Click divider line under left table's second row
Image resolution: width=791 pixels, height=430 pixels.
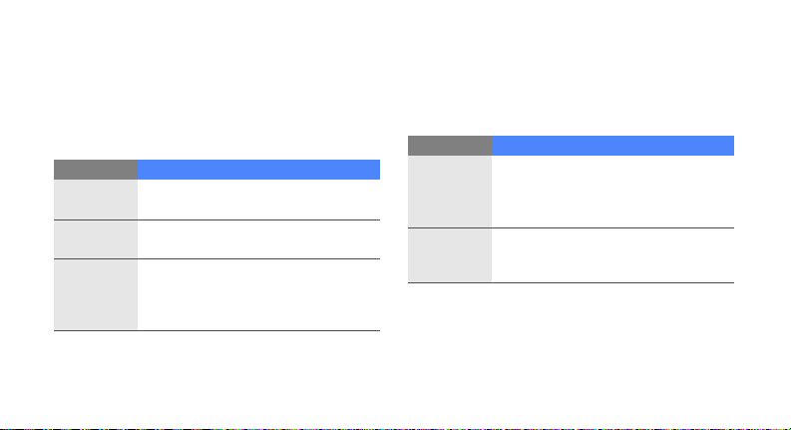click(x=216, y=259)
